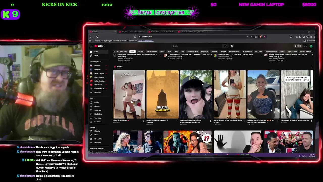Open All Bookmarks folder

click(310, 41)
